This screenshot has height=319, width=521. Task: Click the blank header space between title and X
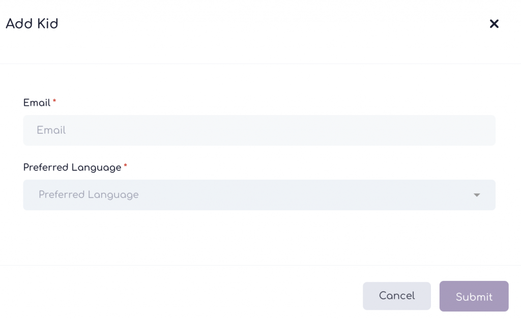pos(275,23)
